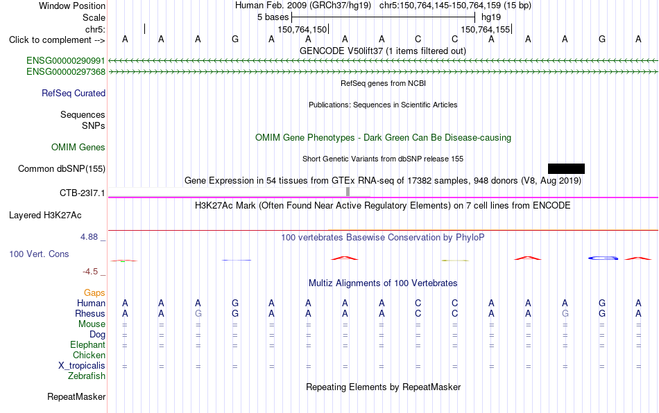The width and height of the screenshot is (659, 413).
Task: Open the ENSG00000290991 gene label
Action: tap(66, 61)
